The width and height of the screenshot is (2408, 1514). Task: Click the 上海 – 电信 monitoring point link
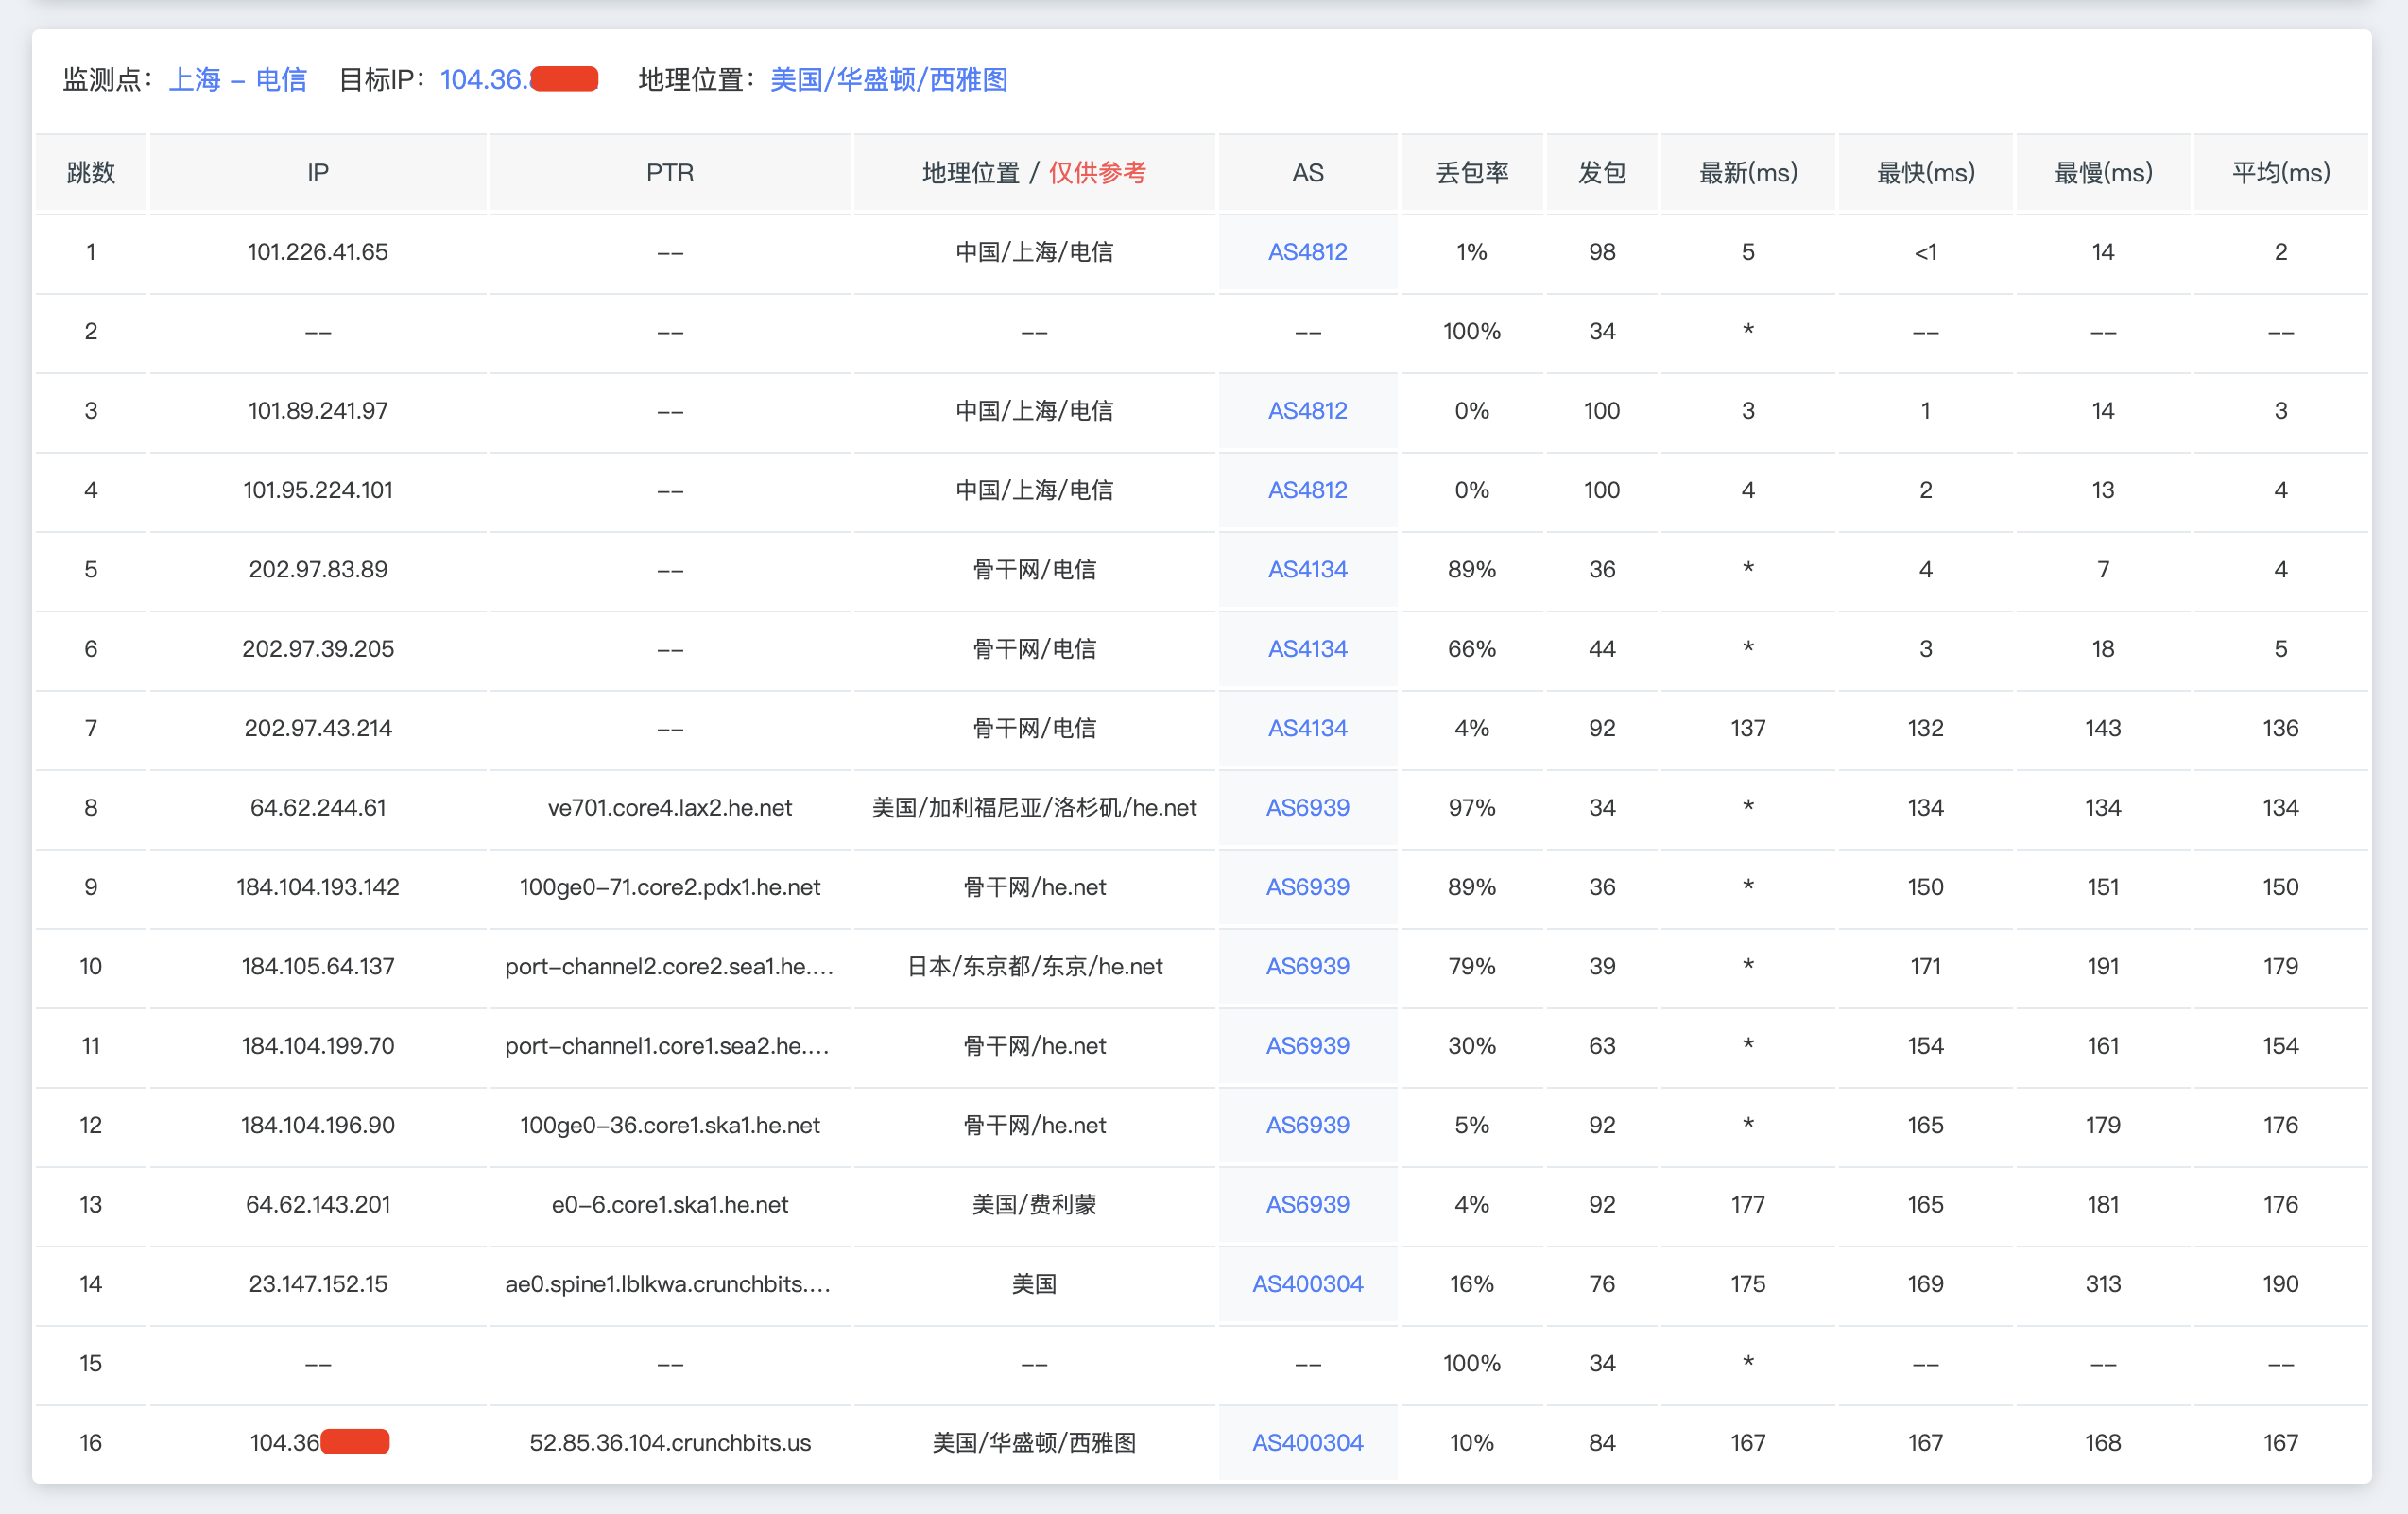click(238, 80)
